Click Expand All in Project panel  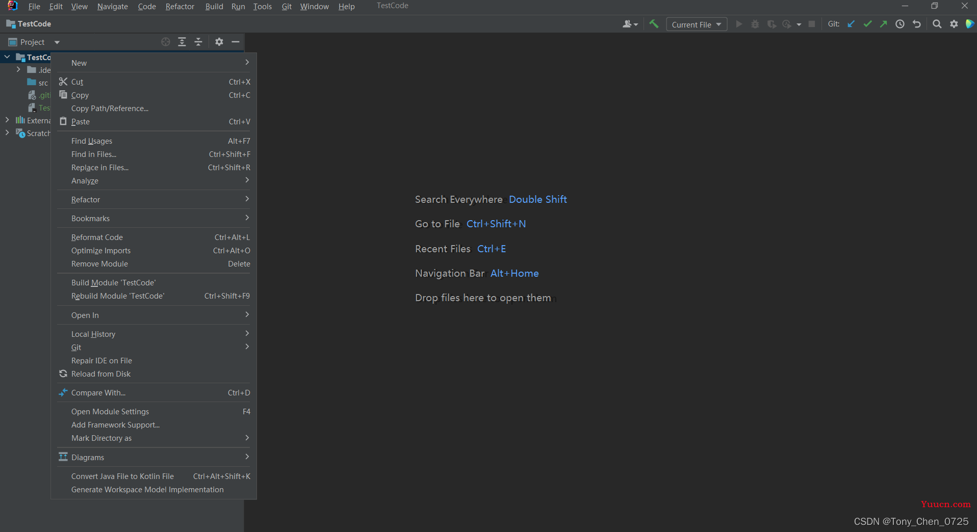pyautogui.click(x=182, y=42)
